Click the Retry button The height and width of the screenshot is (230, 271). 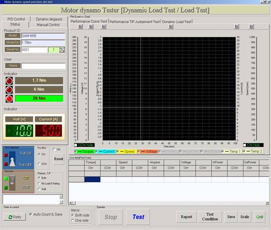pos(15,217)
